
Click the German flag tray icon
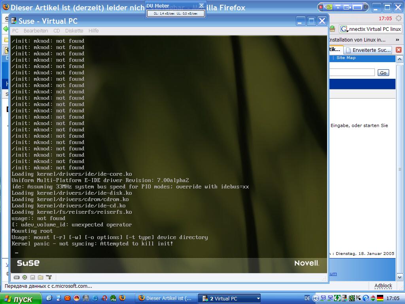pos(380,298)
